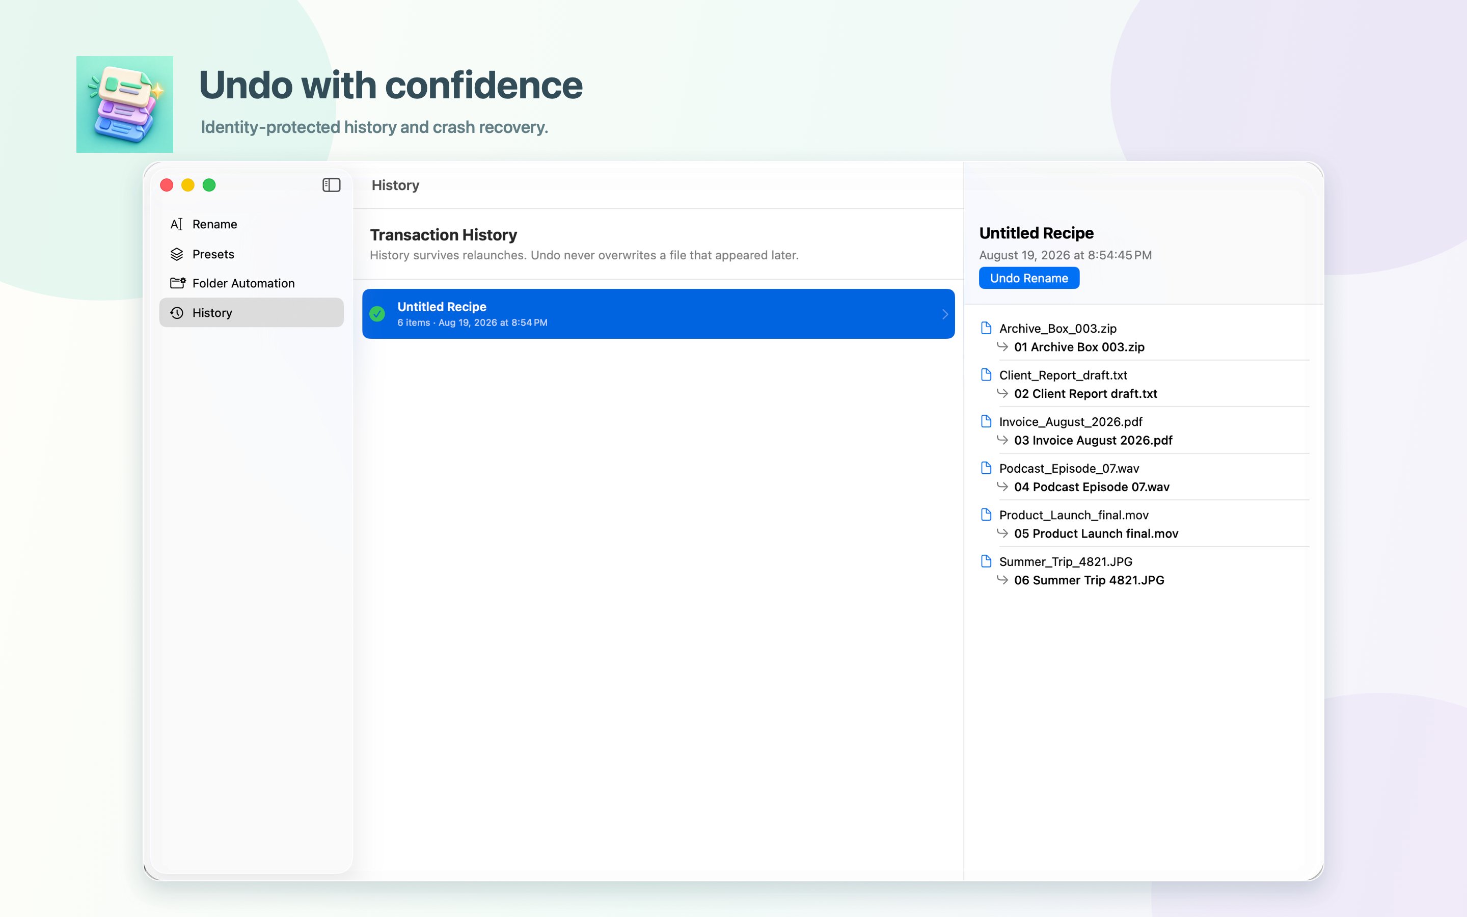The width and height of the screenshot is (1467, 917).
Task: Click the file icon beside Invoice_August_2026.pdf
Action: pyautogui.click(x=986, y=421)
